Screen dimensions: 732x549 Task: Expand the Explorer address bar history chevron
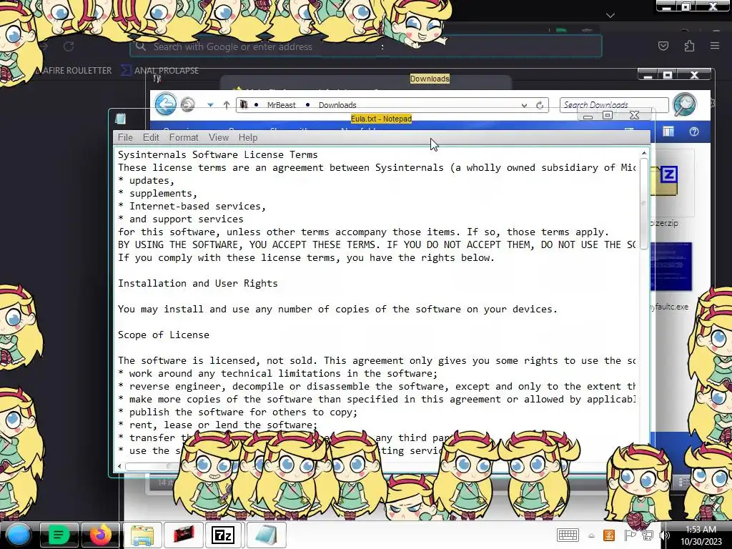click(x=524, y=106)
